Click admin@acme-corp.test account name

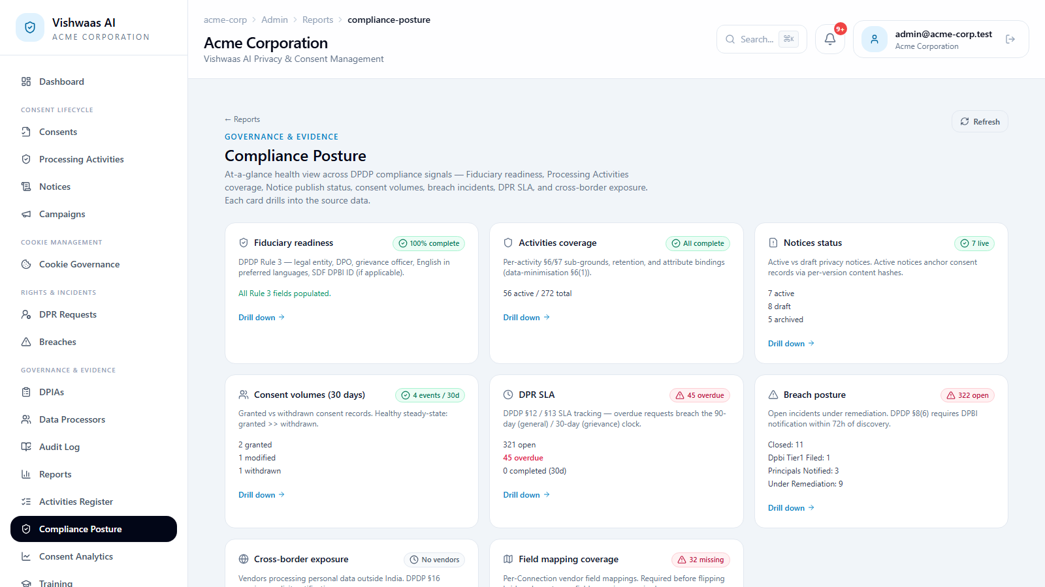click(943, 34)
